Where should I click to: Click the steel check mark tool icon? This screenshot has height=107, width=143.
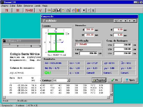click(74, 10)
